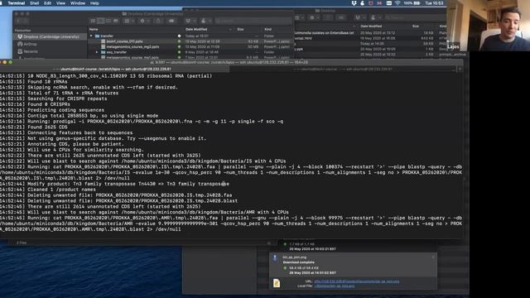Switch Dropbox Finder window to column view
This screenshot has width=530, height=298.
point(108,21)
